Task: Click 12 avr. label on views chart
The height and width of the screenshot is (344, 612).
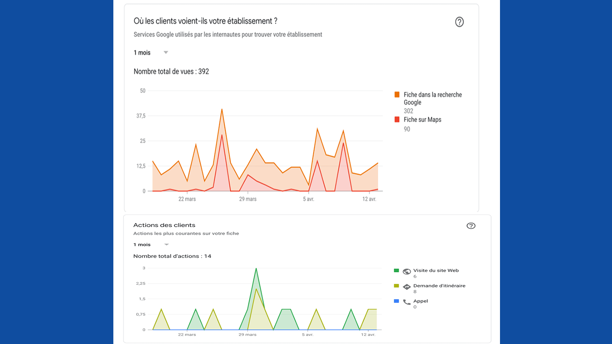Action: pyautogui.click(x=369, y=199)
